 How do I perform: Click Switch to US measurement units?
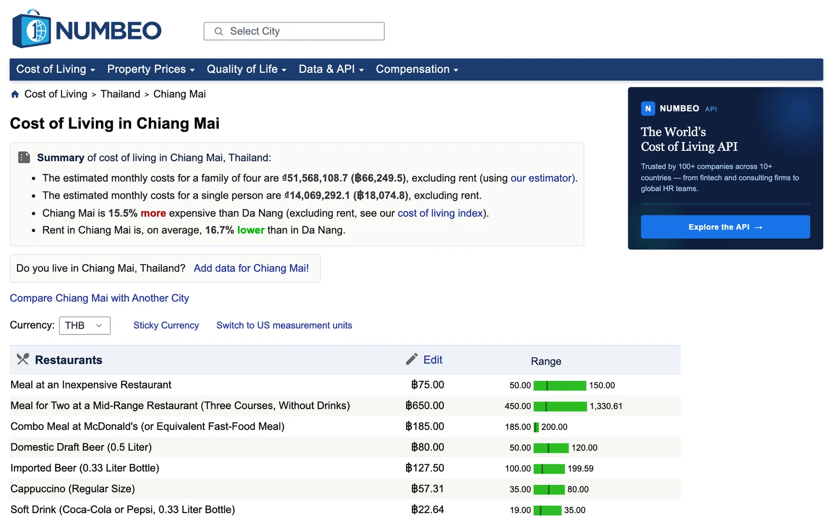click(284, 326)
